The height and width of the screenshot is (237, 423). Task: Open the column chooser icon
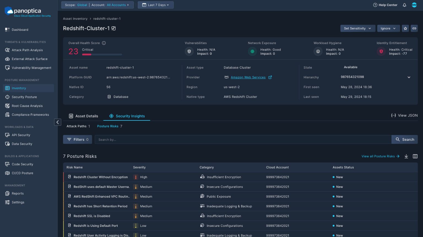(x=415, y=156)
